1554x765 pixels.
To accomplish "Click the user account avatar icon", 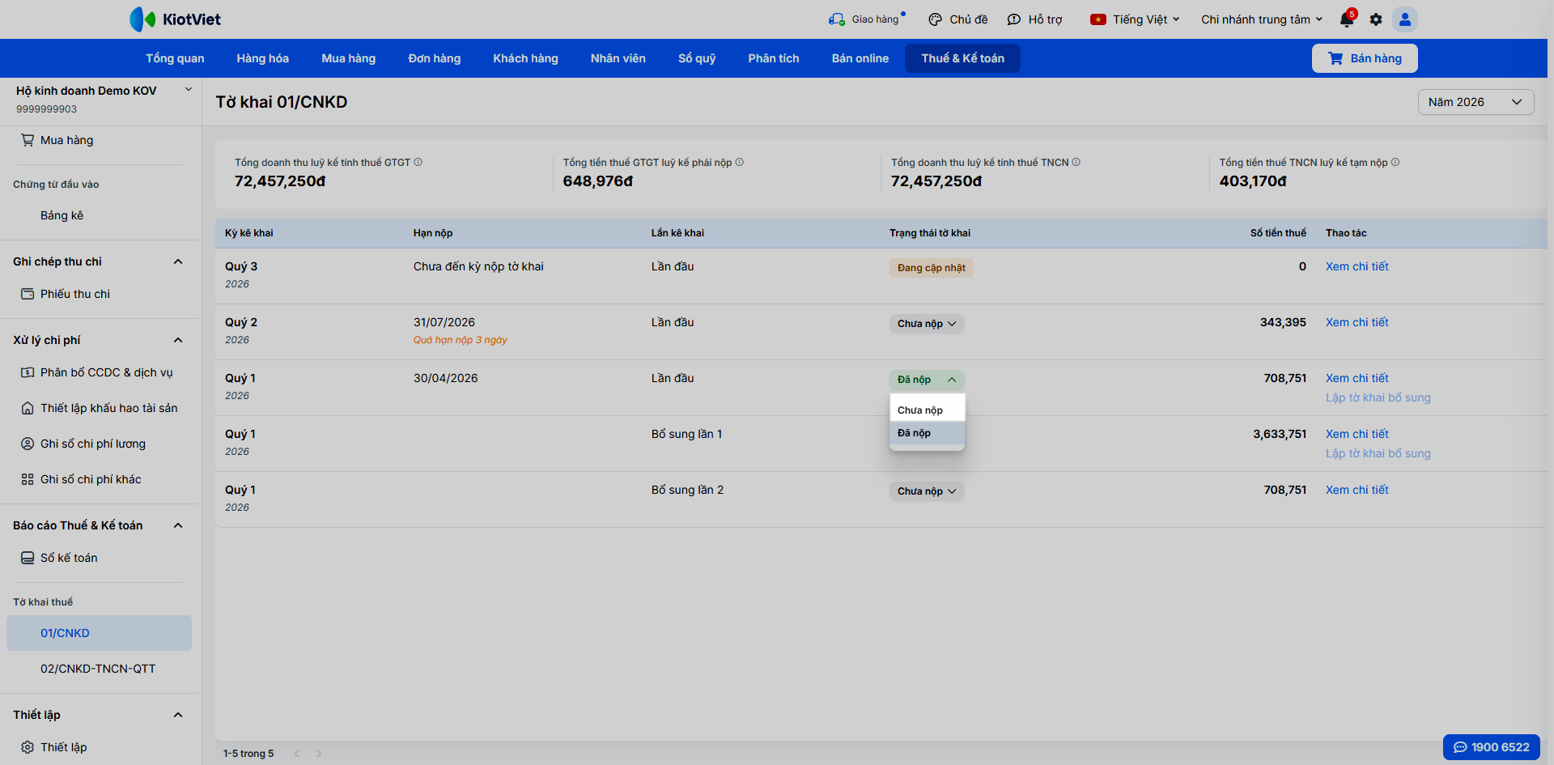I will click(1405, 19).
